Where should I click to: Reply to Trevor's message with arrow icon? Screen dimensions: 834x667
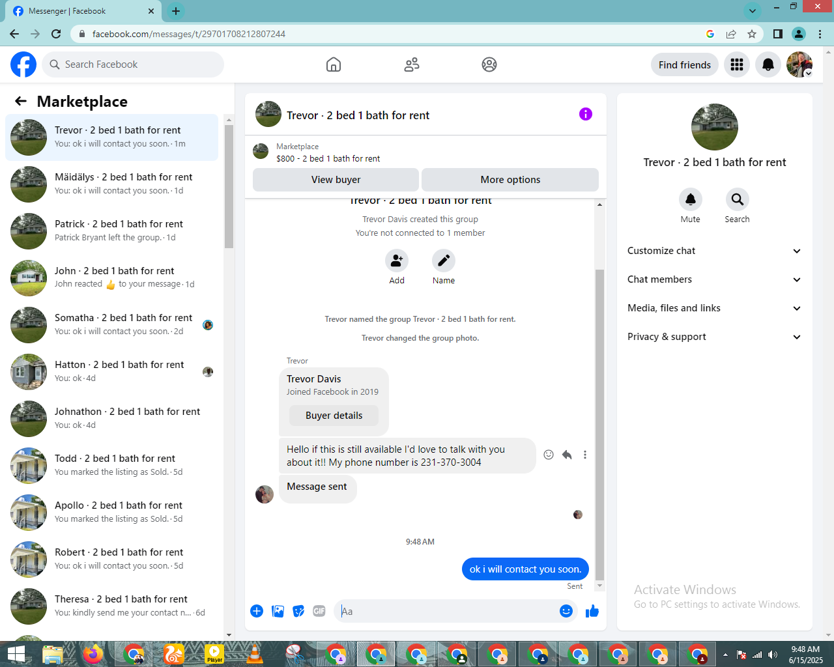click(x=567, y=455)
